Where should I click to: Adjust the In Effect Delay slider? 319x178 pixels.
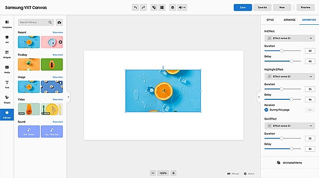coord(292,61)
